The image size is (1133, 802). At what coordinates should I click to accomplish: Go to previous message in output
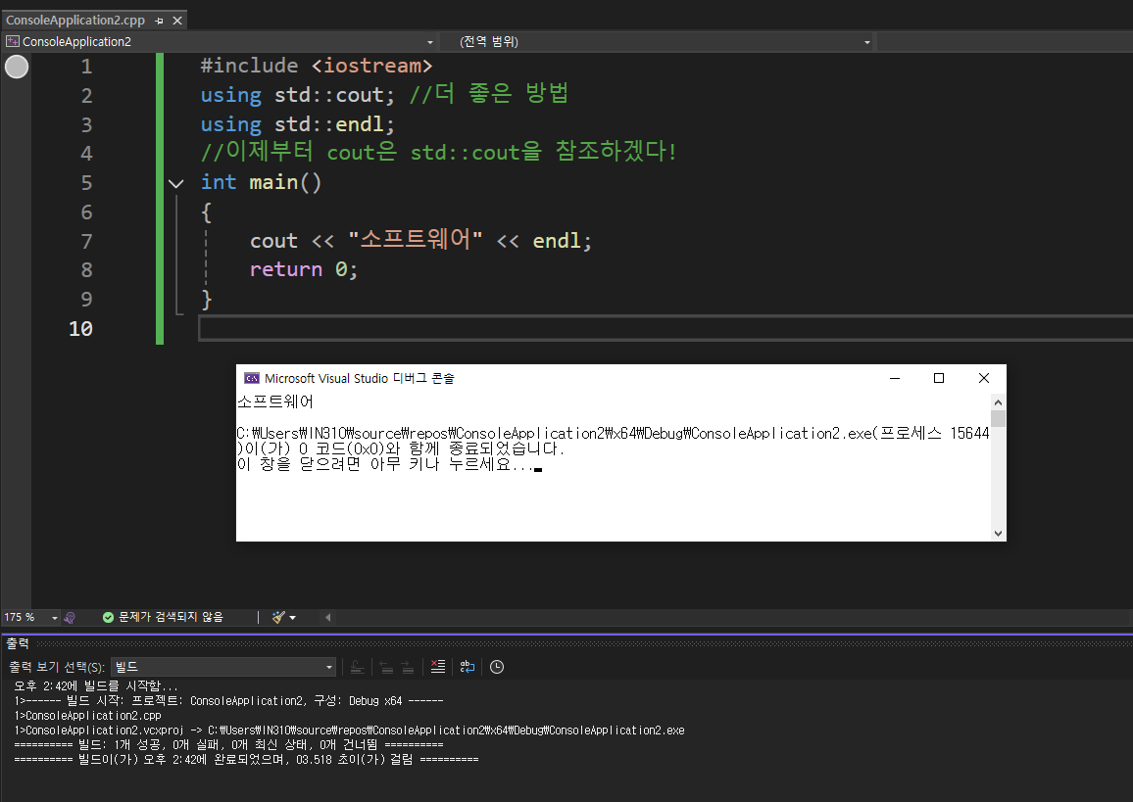(x=386, y=667)
